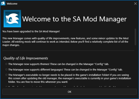This screenshot has height=99, width=139.
Task: Click the horizontal separator line under intro
Action: pyautogui.click(x=68, y=51)
